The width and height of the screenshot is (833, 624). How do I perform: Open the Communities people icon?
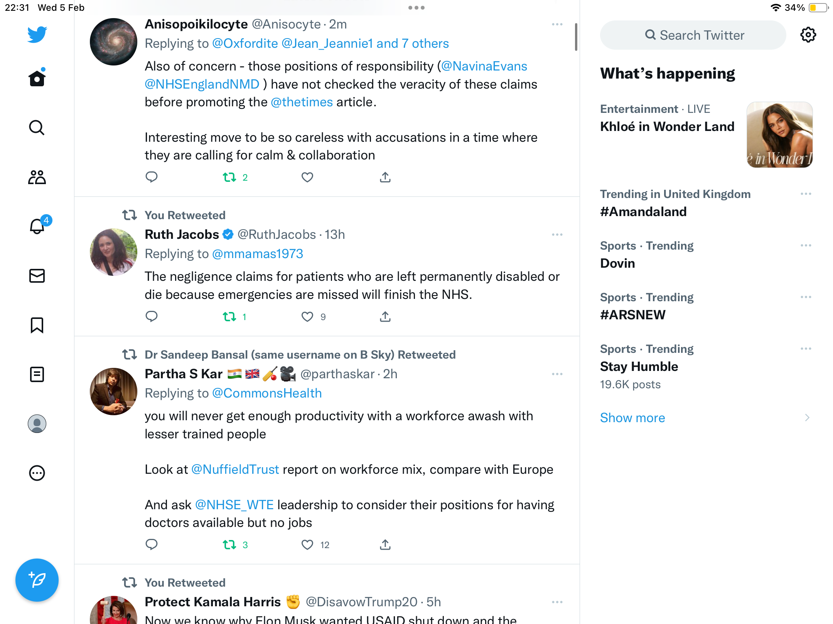click(x=37, y=177)
